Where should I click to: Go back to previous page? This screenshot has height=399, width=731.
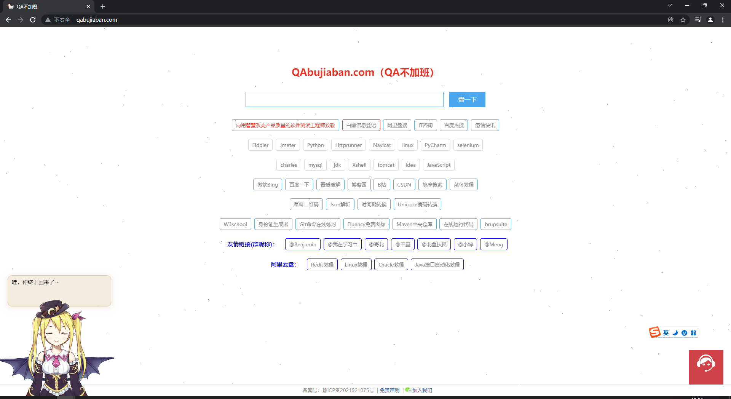[8, 20]
